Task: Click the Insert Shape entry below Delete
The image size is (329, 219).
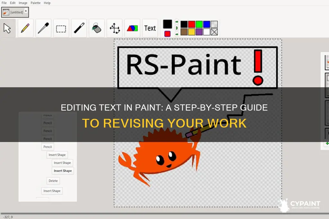Action: pos(52,191)
